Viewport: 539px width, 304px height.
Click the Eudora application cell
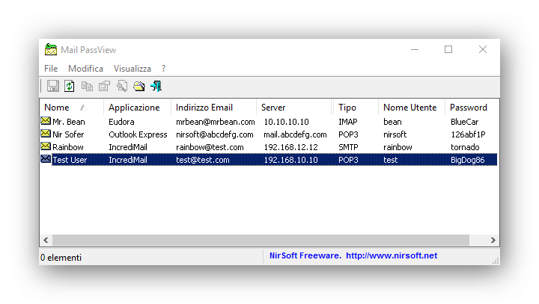pos(121,122)
